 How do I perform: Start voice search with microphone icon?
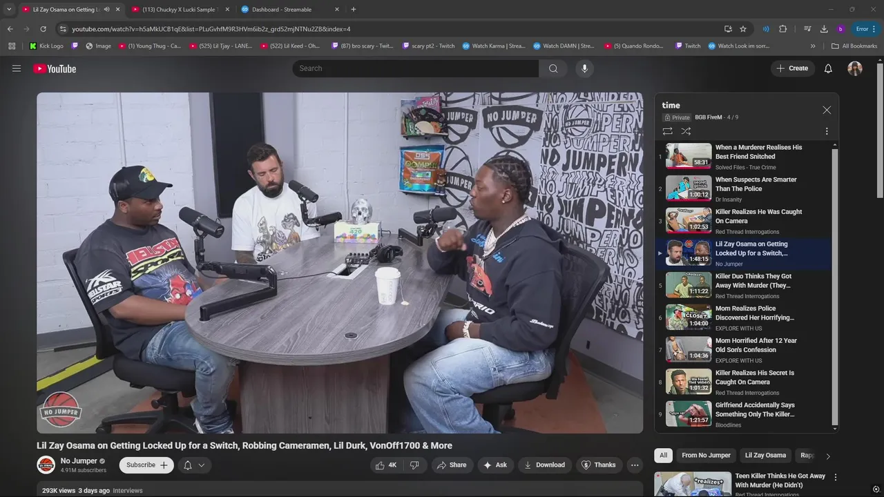pyautogui.click(x=584, y=68)
